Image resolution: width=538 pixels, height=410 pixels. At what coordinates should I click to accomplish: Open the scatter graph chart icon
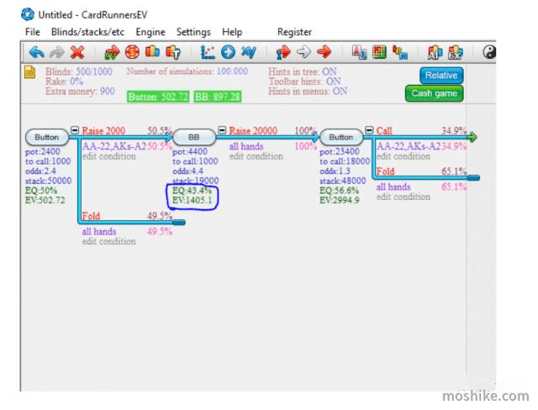tap(208, 52)
